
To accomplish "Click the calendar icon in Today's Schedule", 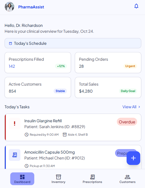I will [11, 43].
